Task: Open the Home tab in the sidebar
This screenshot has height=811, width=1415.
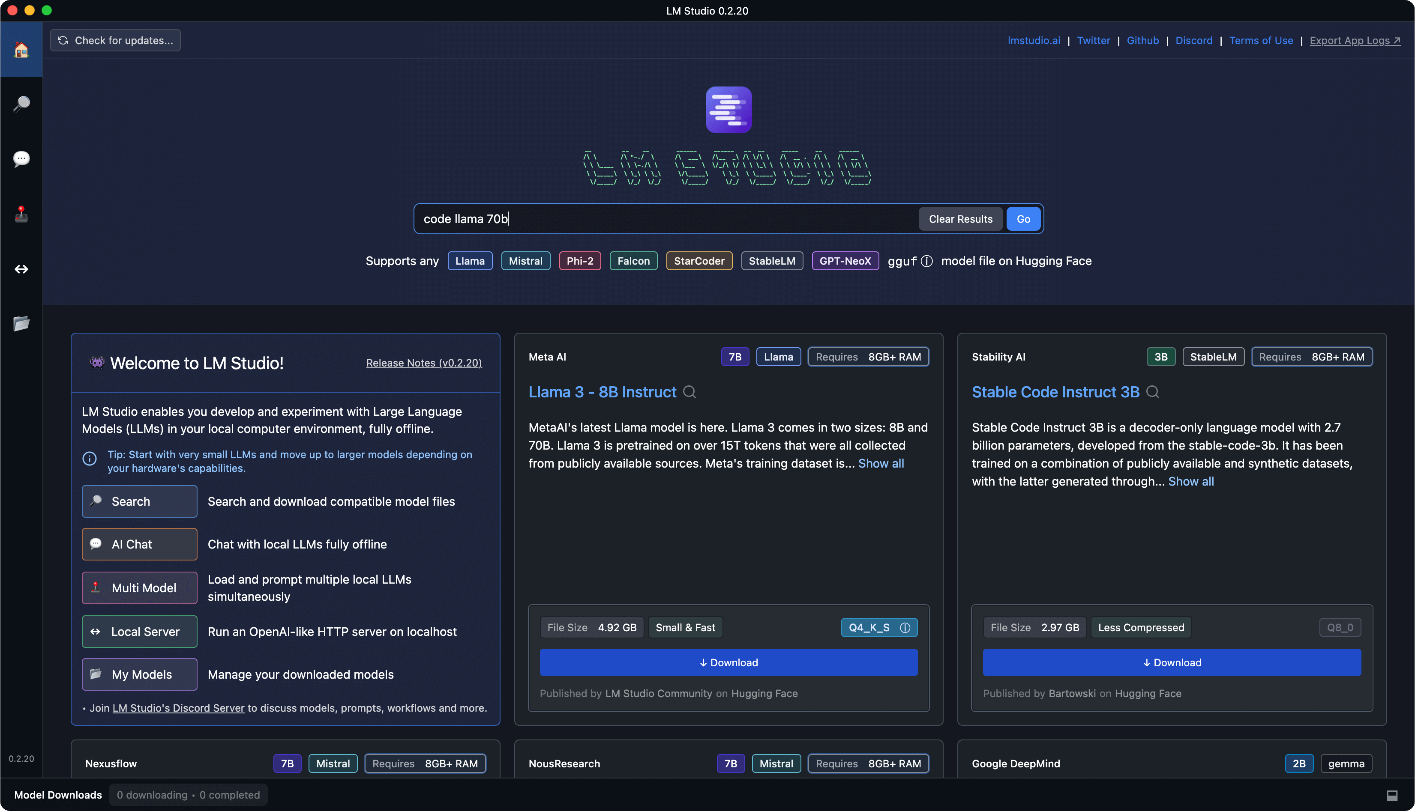Action: 21,50
